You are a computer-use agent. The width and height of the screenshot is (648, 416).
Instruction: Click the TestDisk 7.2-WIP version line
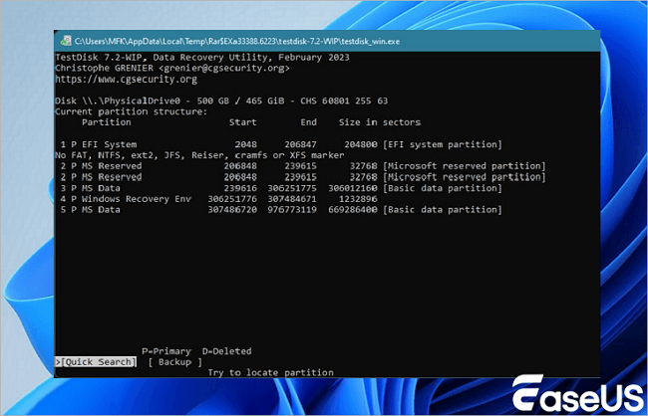tap(202, 58)
